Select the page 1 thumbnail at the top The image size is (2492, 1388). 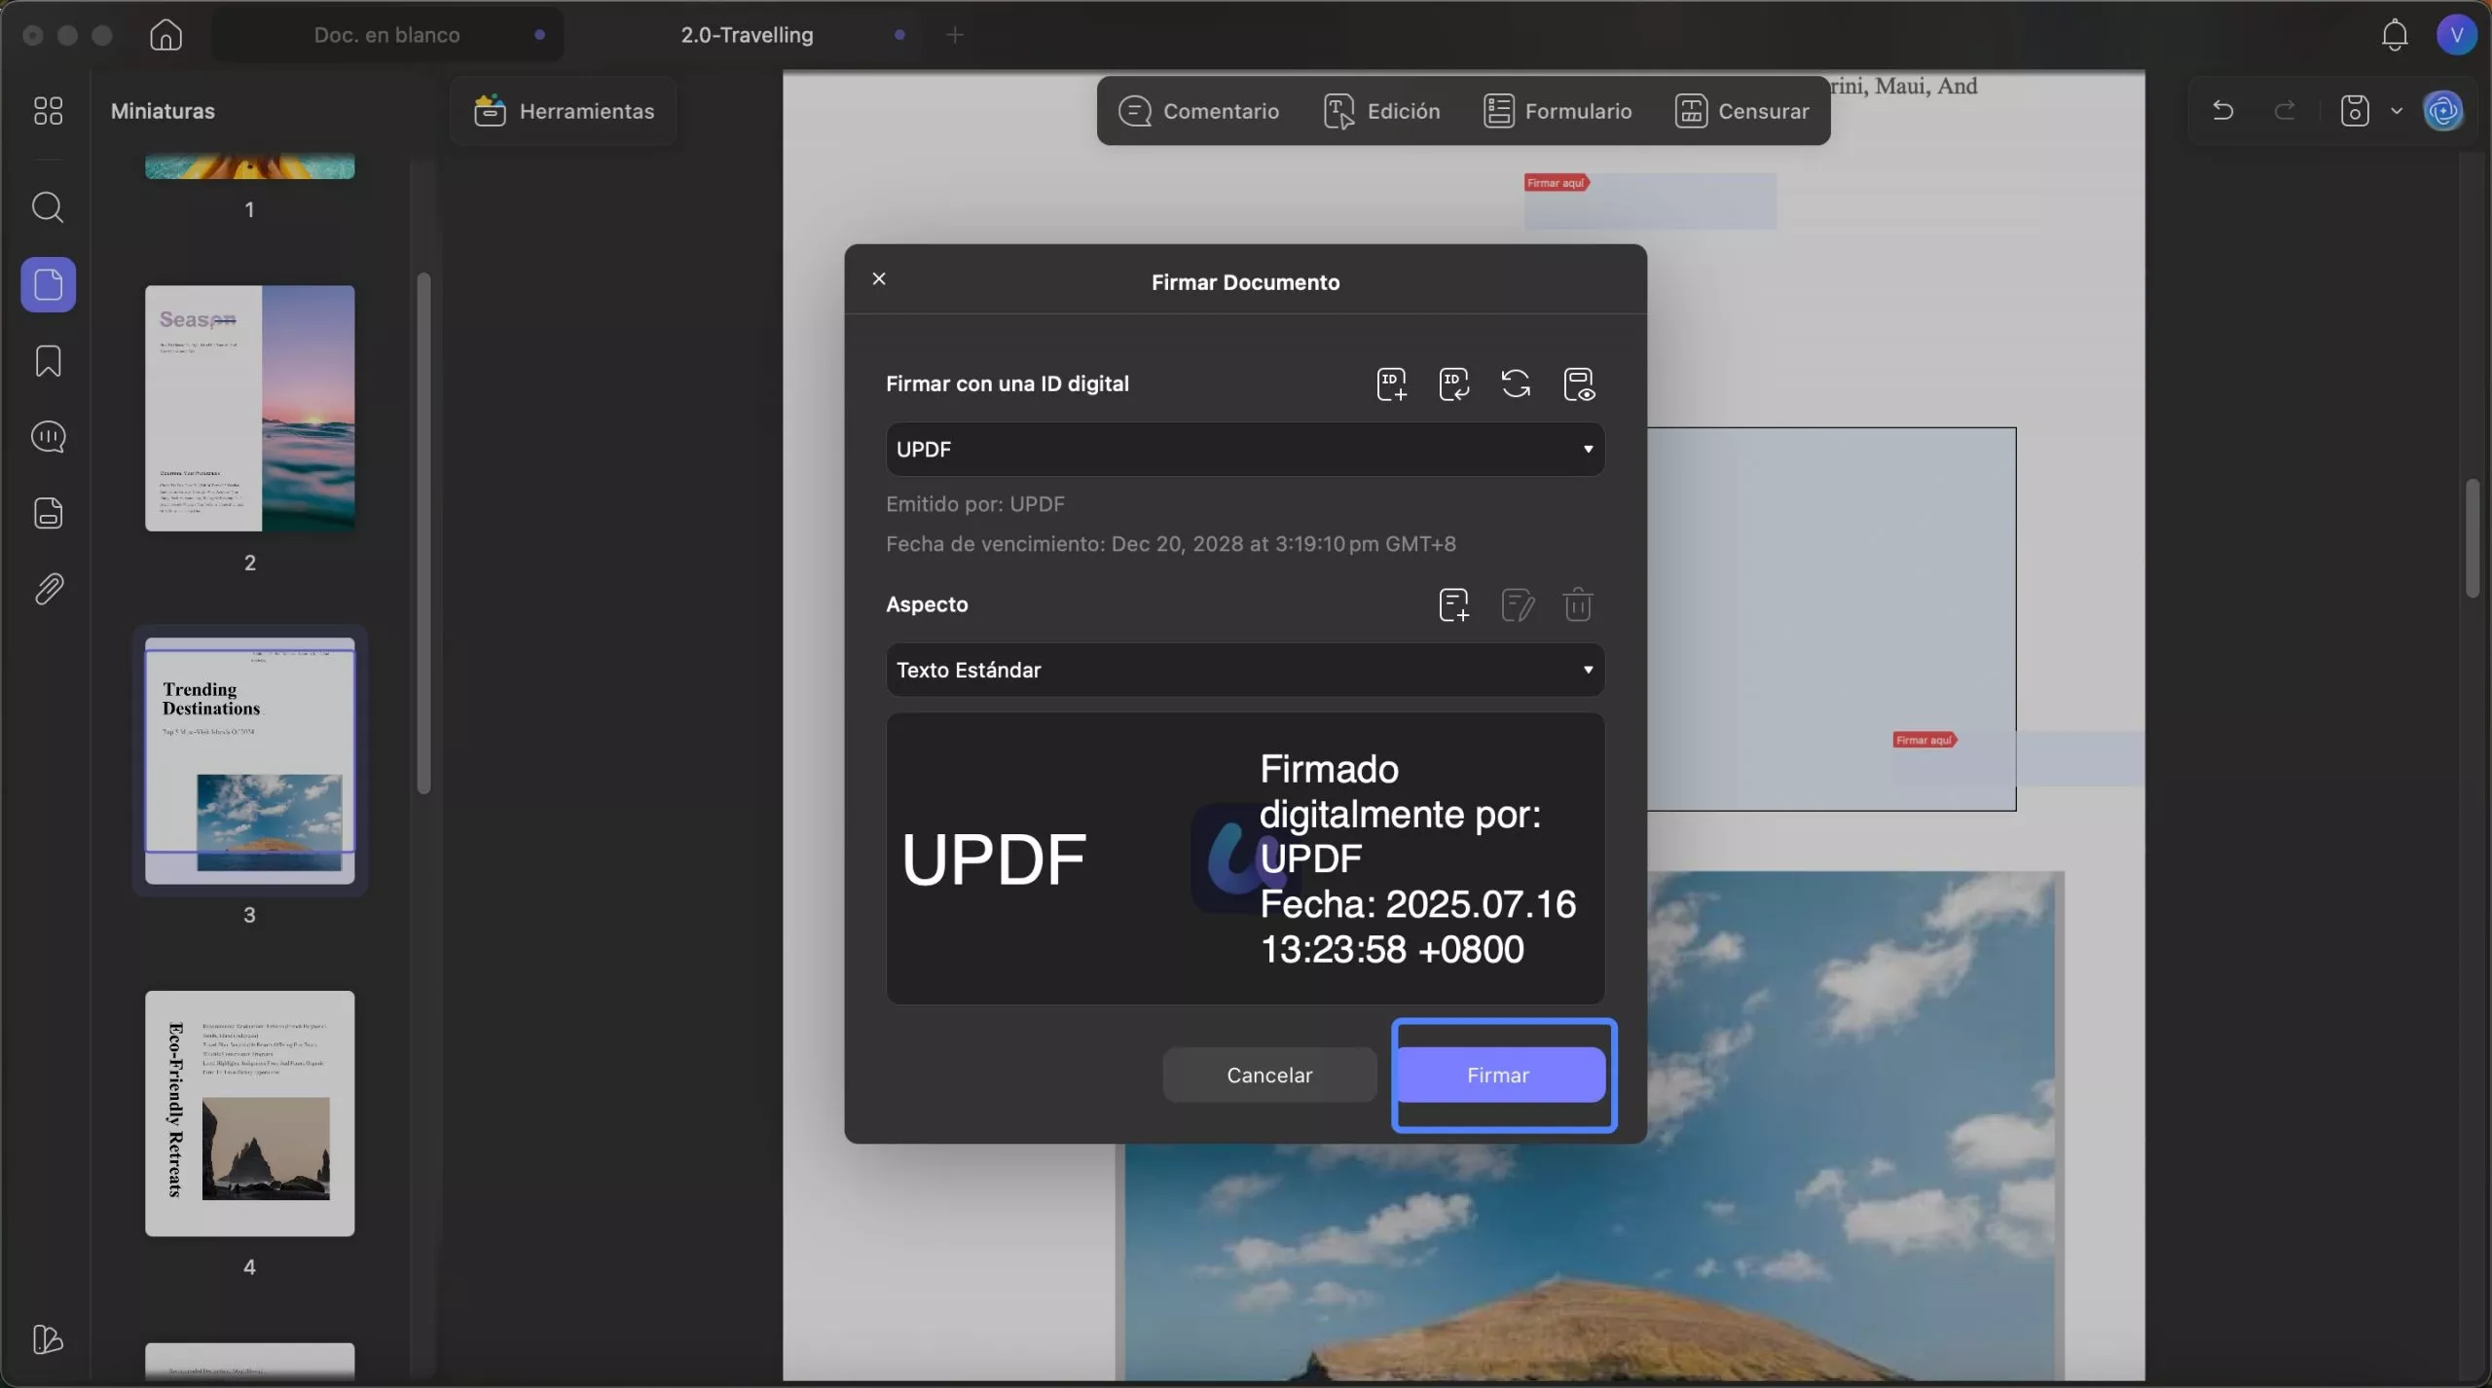point(250,166)
